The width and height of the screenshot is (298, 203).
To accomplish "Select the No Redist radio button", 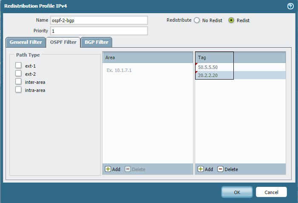I will pos(197,20).
